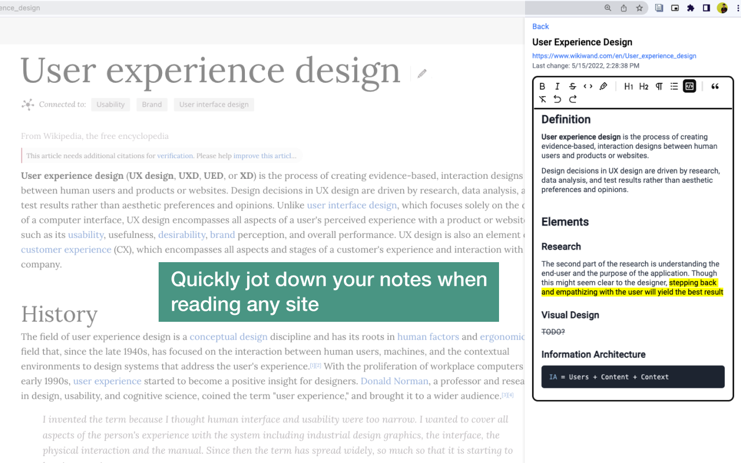The width and height of the screenshot is (741, 463).
Task: Clear formatting with the eraser icon
Action: coord(542,99)
